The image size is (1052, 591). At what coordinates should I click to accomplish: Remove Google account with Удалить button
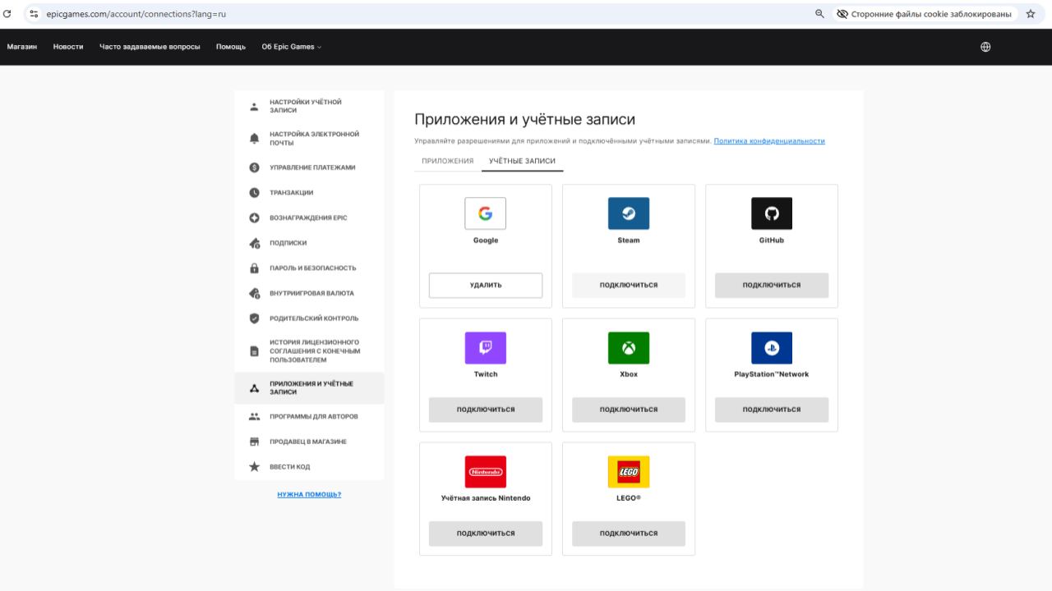coord(486,286)
